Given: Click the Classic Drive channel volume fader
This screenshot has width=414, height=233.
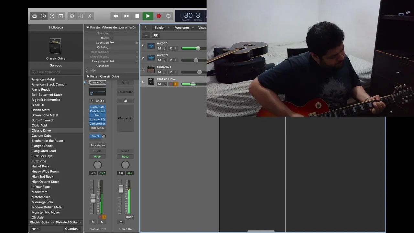Looking at the screenshot, I should [93, 198].
